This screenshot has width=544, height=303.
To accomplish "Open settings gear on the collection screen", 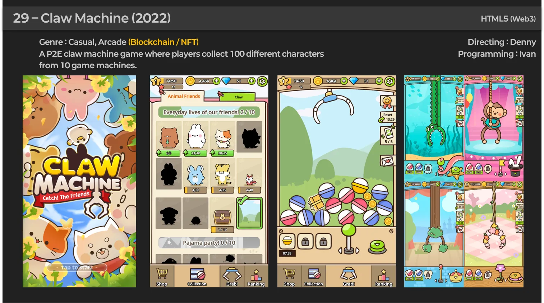I will (262, 81).
